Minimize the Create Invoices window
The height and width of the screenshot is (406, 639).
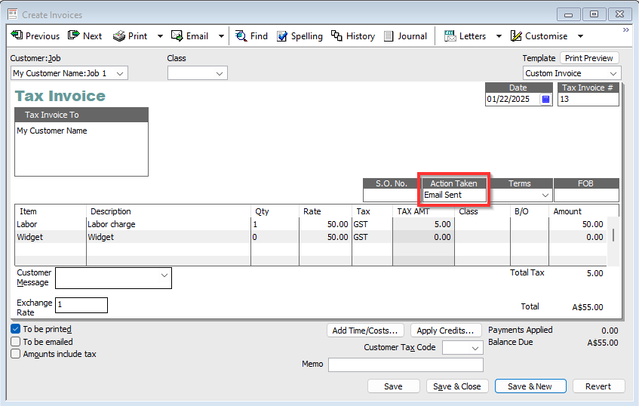(568, 14)
